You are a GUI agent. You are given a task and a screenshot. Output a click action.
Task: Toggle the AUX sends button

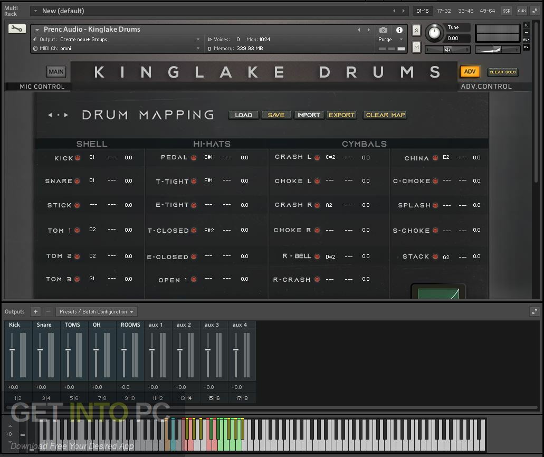[526, 40]
